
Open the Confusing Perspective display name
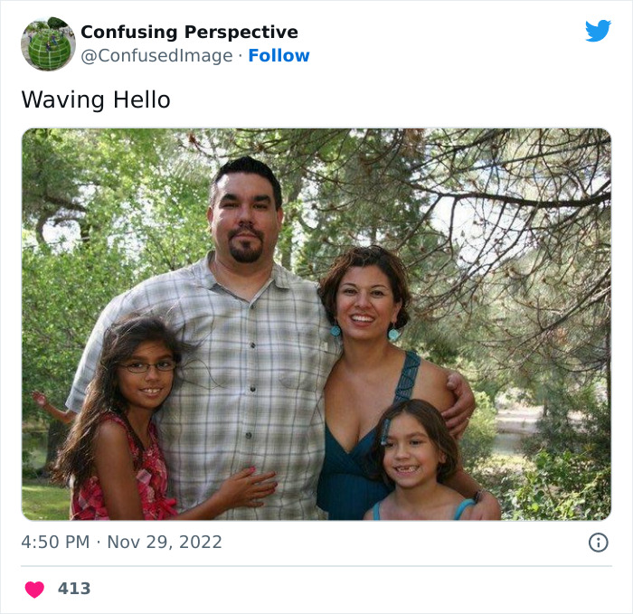189,33
